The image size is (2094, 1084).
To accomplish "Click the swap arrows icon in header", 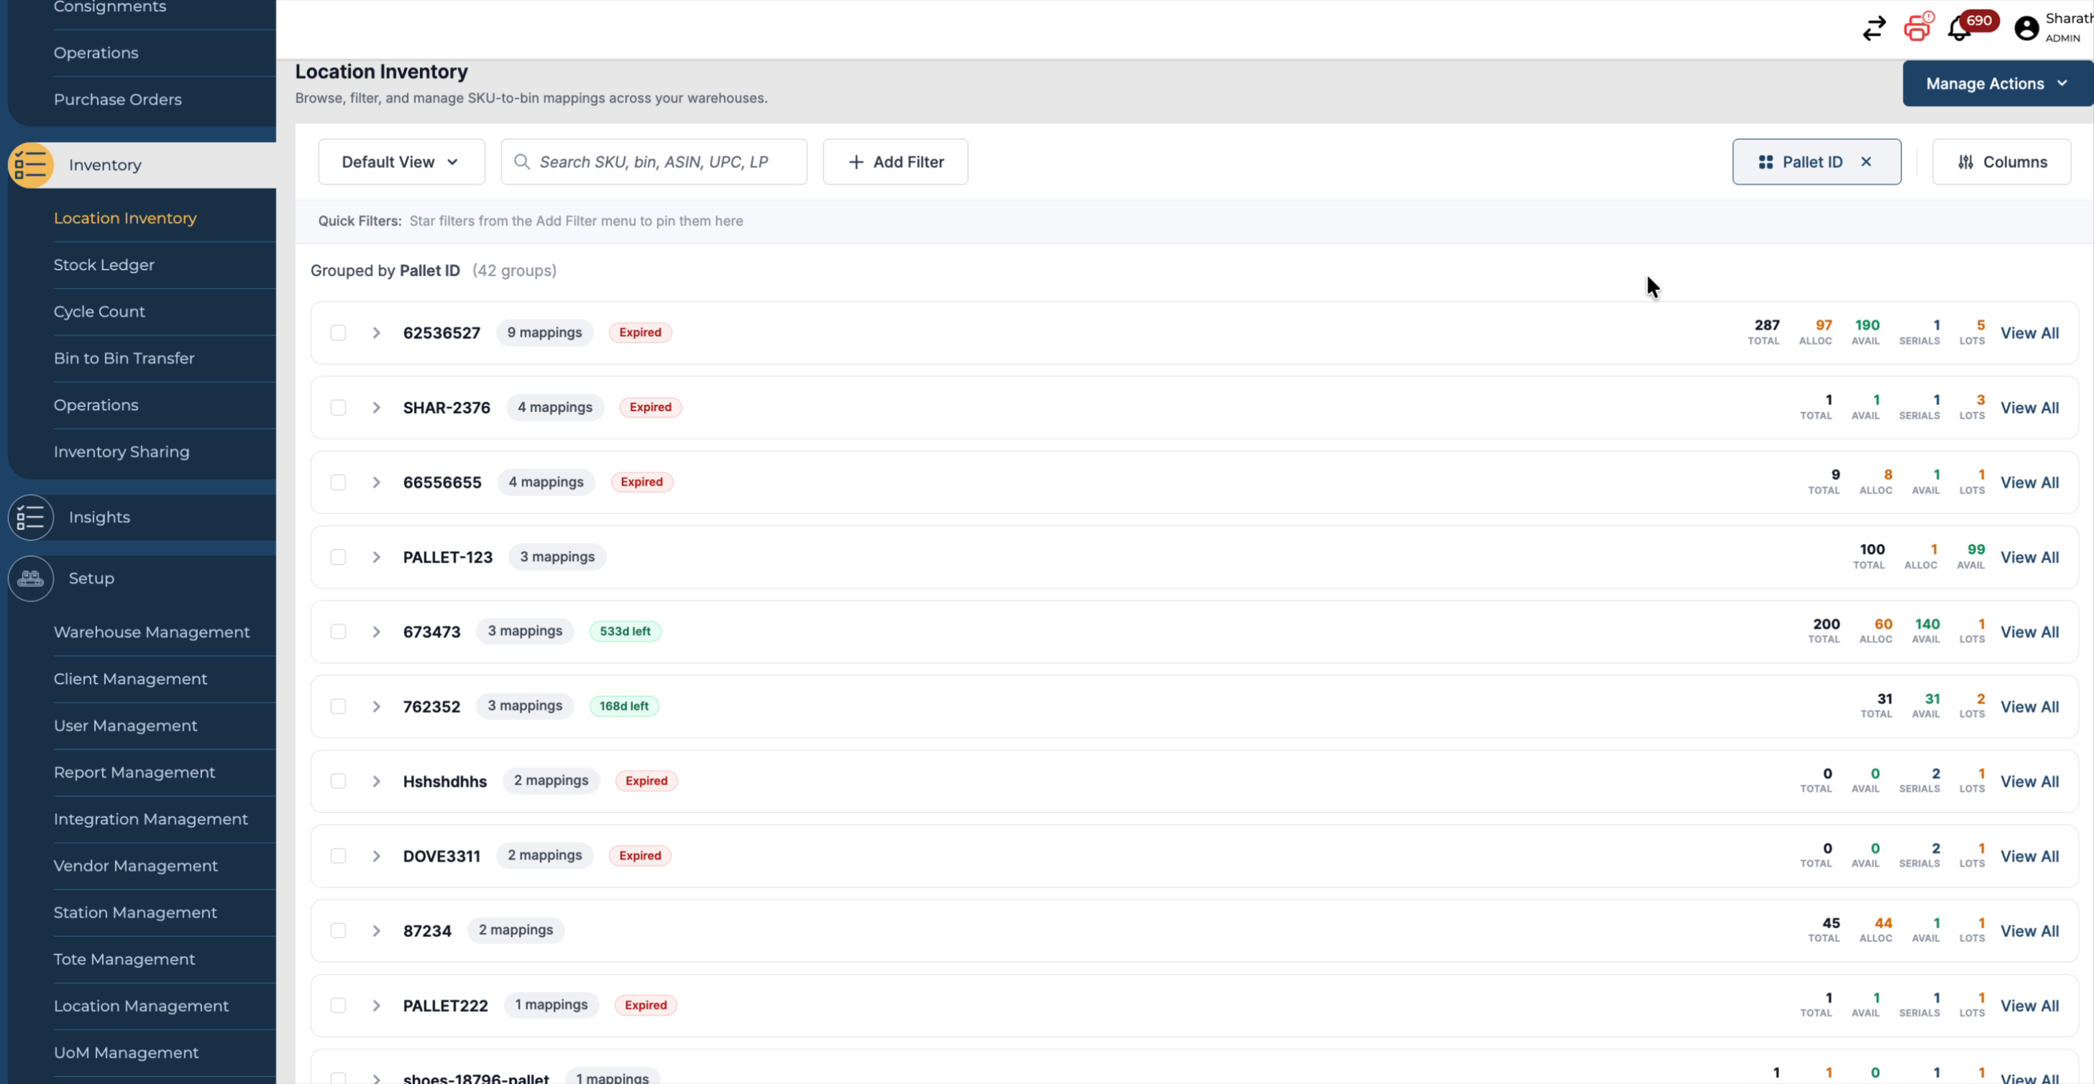I will 1874,29.
